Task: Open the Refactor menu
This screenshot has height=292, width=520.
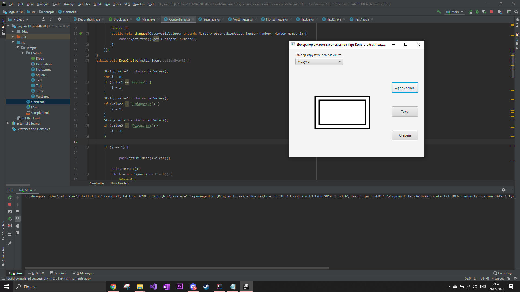Action: [84, 4]
